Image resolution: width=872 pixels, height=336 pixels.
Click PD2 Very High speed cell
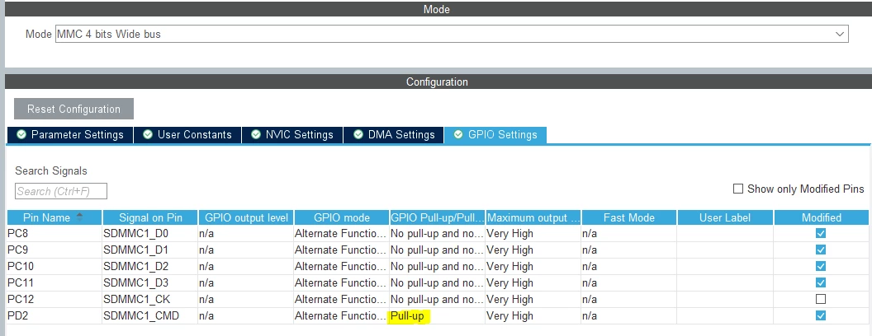pos(533,316)
